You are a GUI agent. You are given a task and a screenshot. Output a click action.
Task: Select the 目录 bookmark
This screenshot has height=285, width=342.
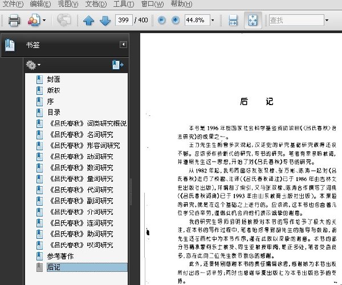click(x=54, y=113)
